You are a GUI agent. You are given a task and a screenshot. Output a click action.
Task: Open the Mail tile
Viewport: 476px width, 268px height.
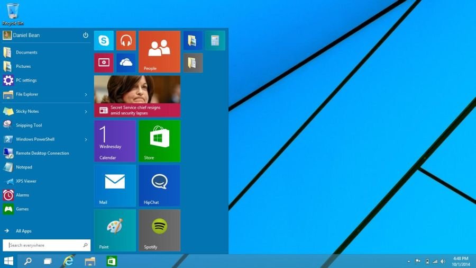click(x=115, y=186)
